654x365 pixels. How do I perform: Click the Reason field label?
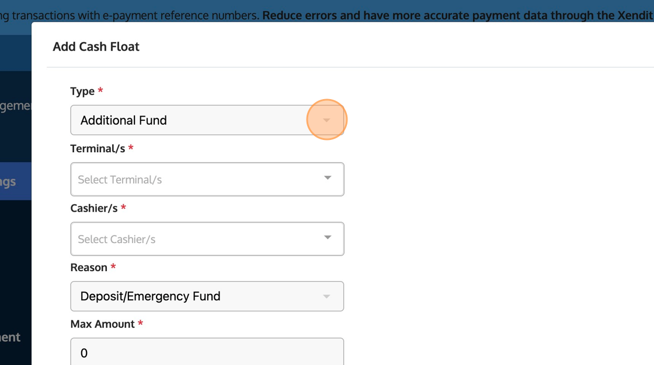click(89, 268)
